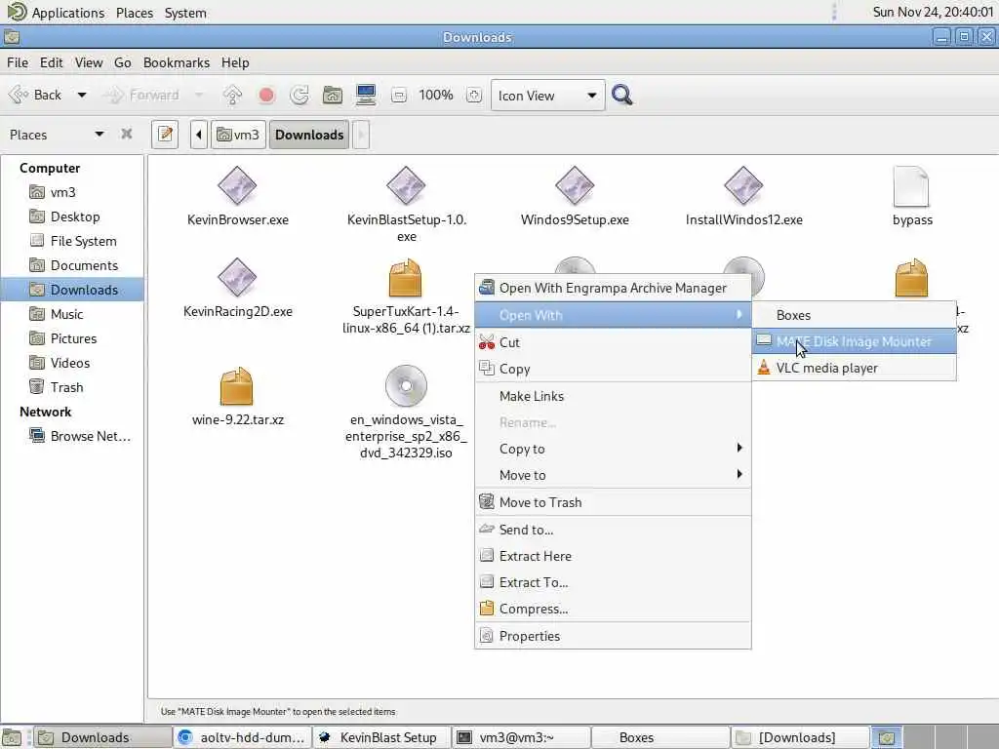Click Compress... in the context menu
The height and width of the screenshot is (749, 999).
[x=613, y=609]
